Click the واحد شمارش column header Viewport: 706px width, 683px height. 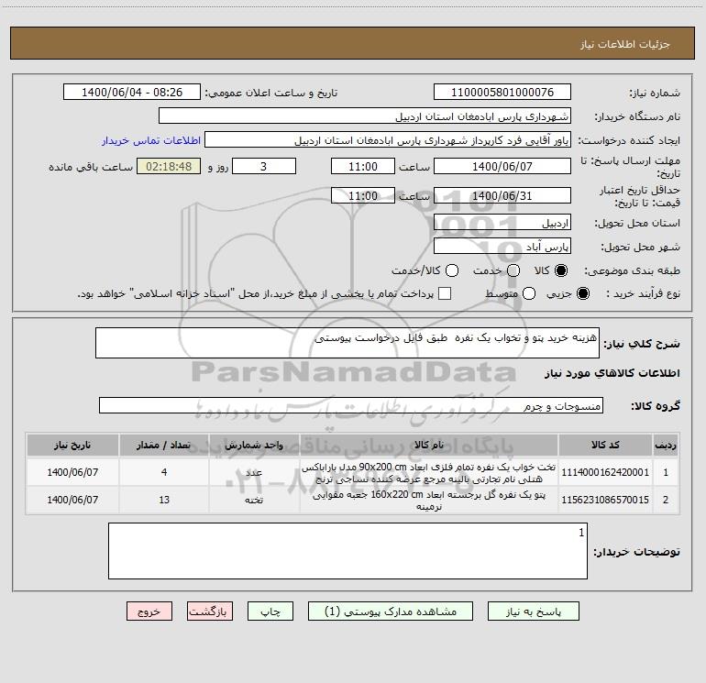point(254,445)
